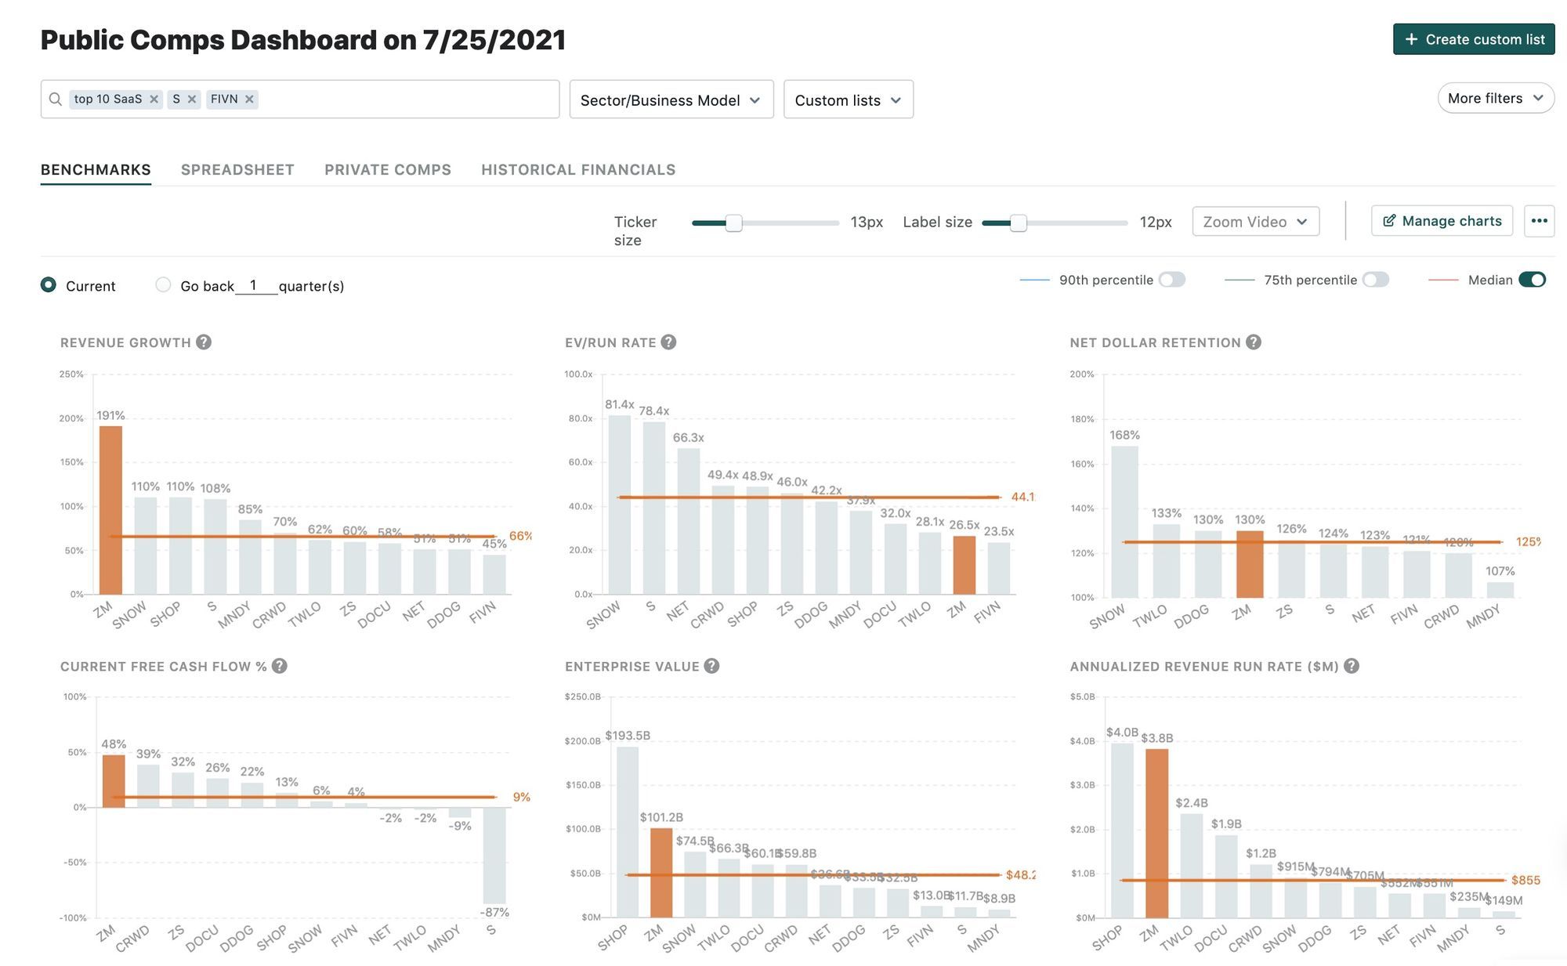Click the search magnifier icon
Screen dimensions: 1567x966
56,99
